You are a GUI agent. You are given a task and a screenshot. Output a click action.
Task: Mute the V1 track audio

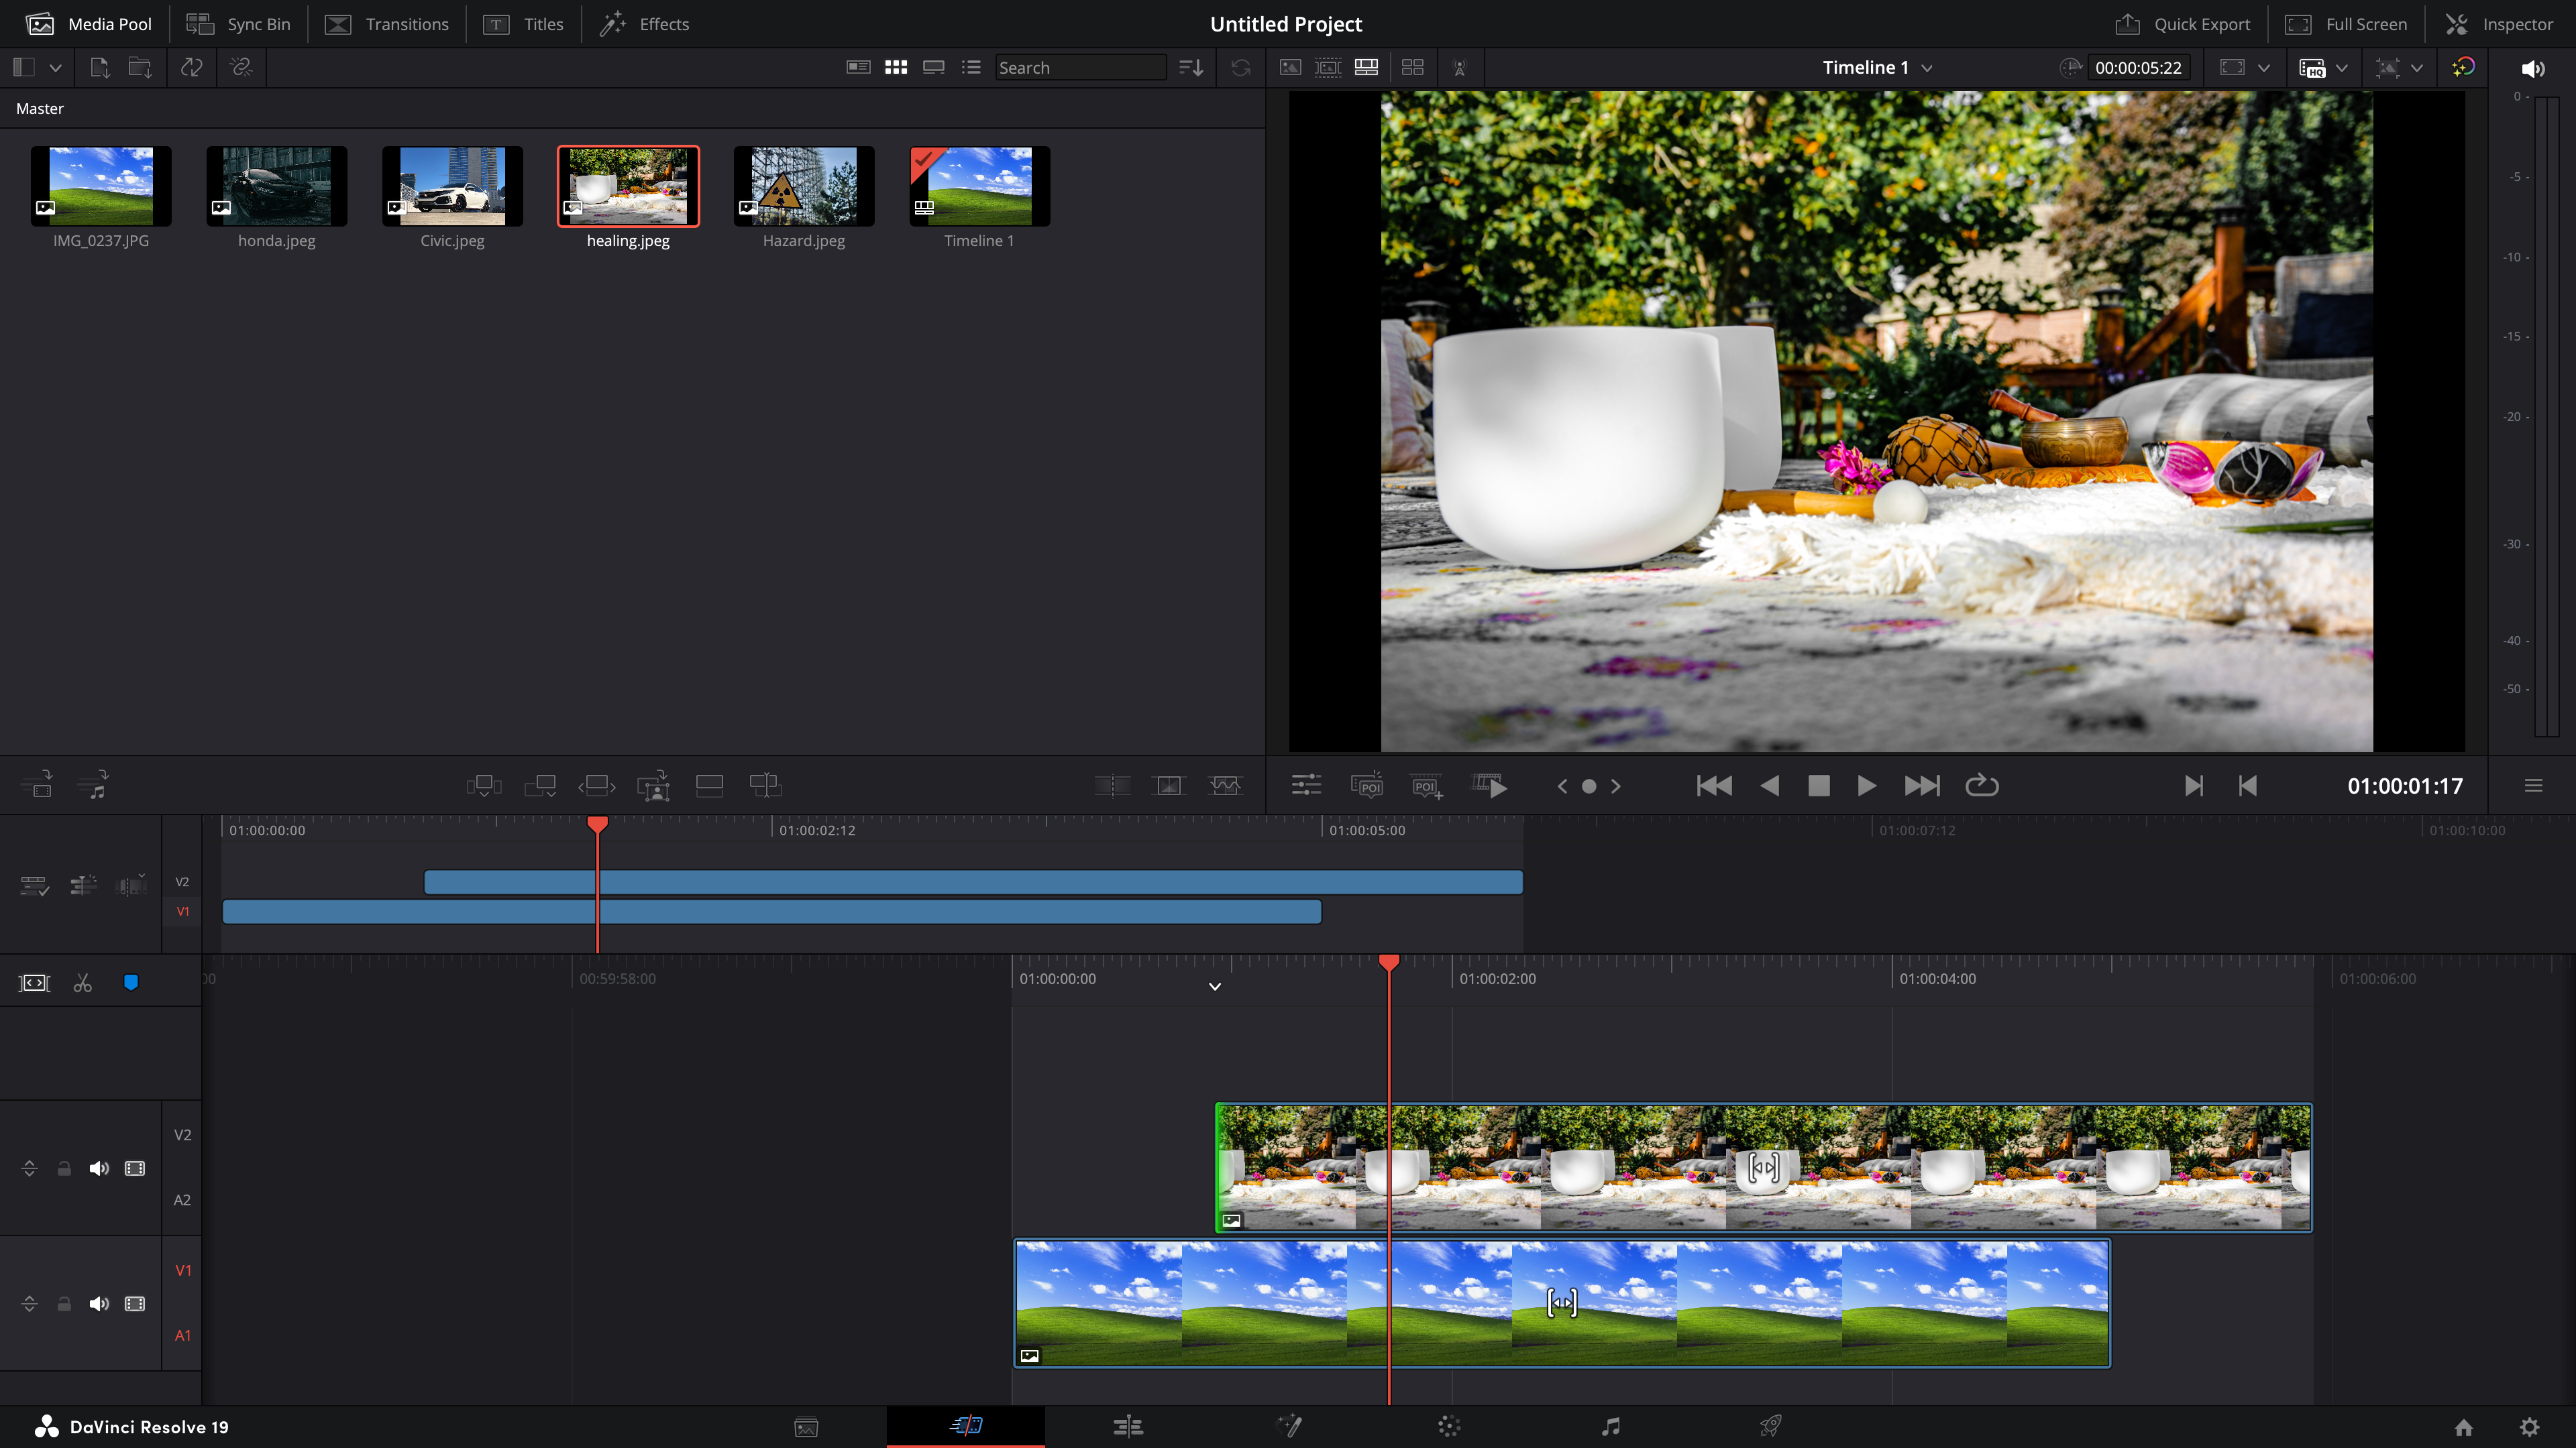(98, 1303)
